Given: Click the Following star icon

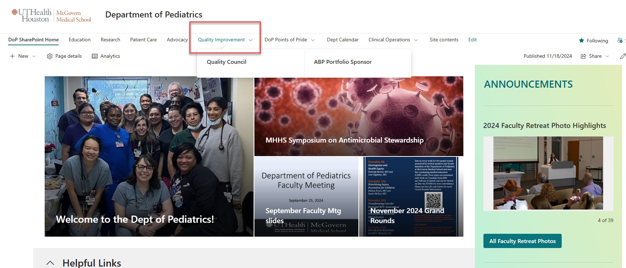Looking at the screenshot, I should [581, 41].
